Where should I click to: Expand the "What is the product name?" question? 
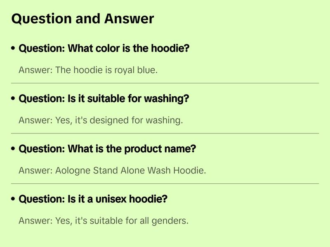(107, 149)
